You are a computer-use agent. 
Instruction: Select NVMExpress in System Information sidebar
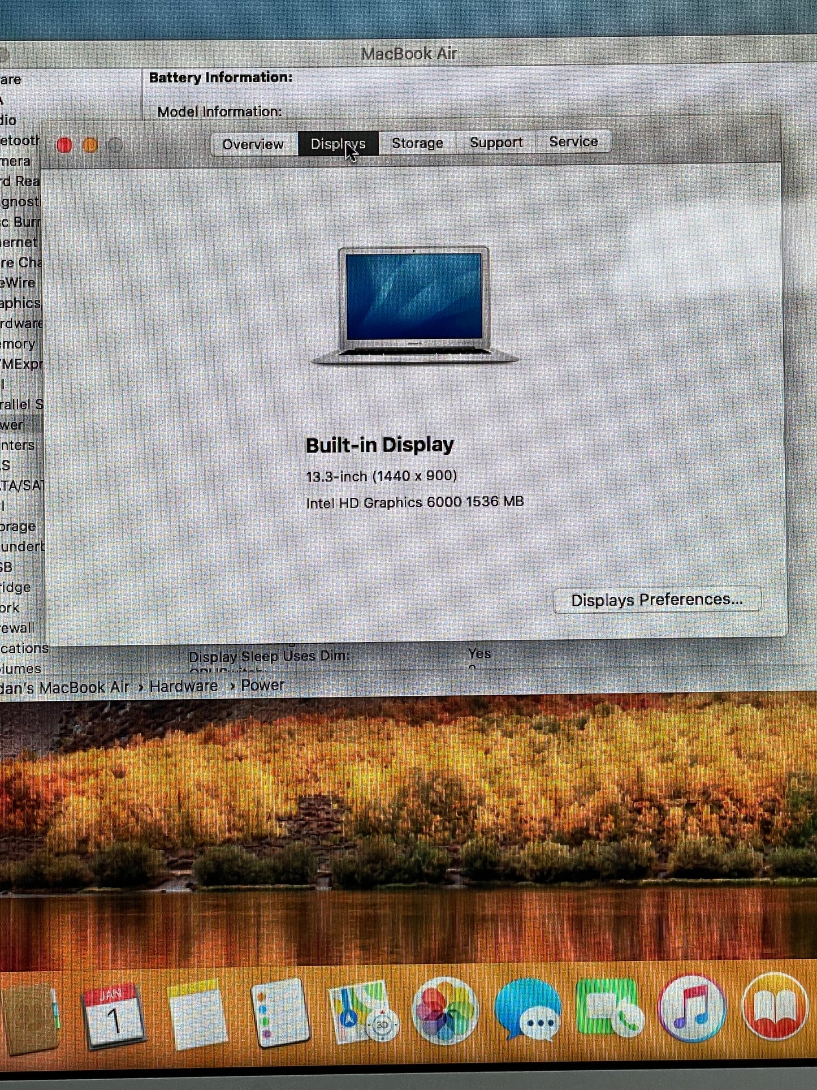click(x=21, y=364)
